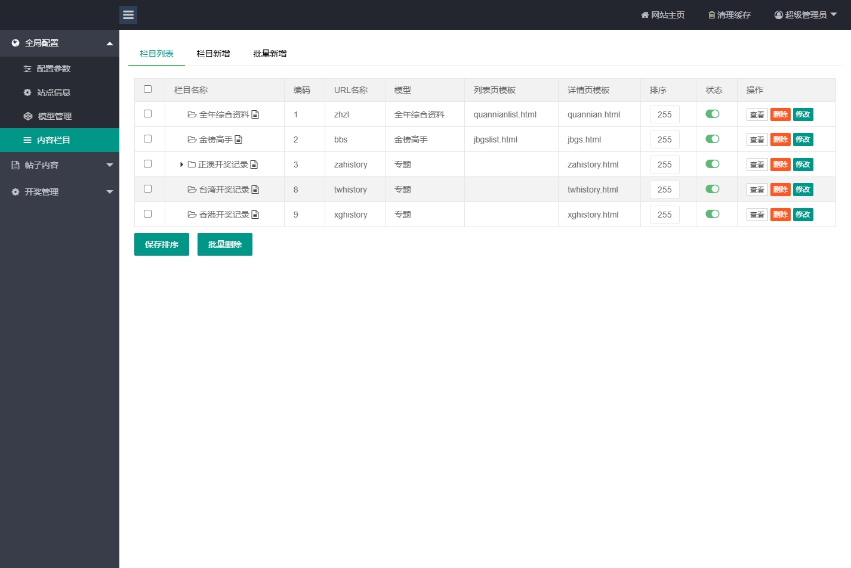Viewport: 851px width, 568px height.
Task: Click 查看 for the 台湾开奖记录 row
Action: click(757, 190)
